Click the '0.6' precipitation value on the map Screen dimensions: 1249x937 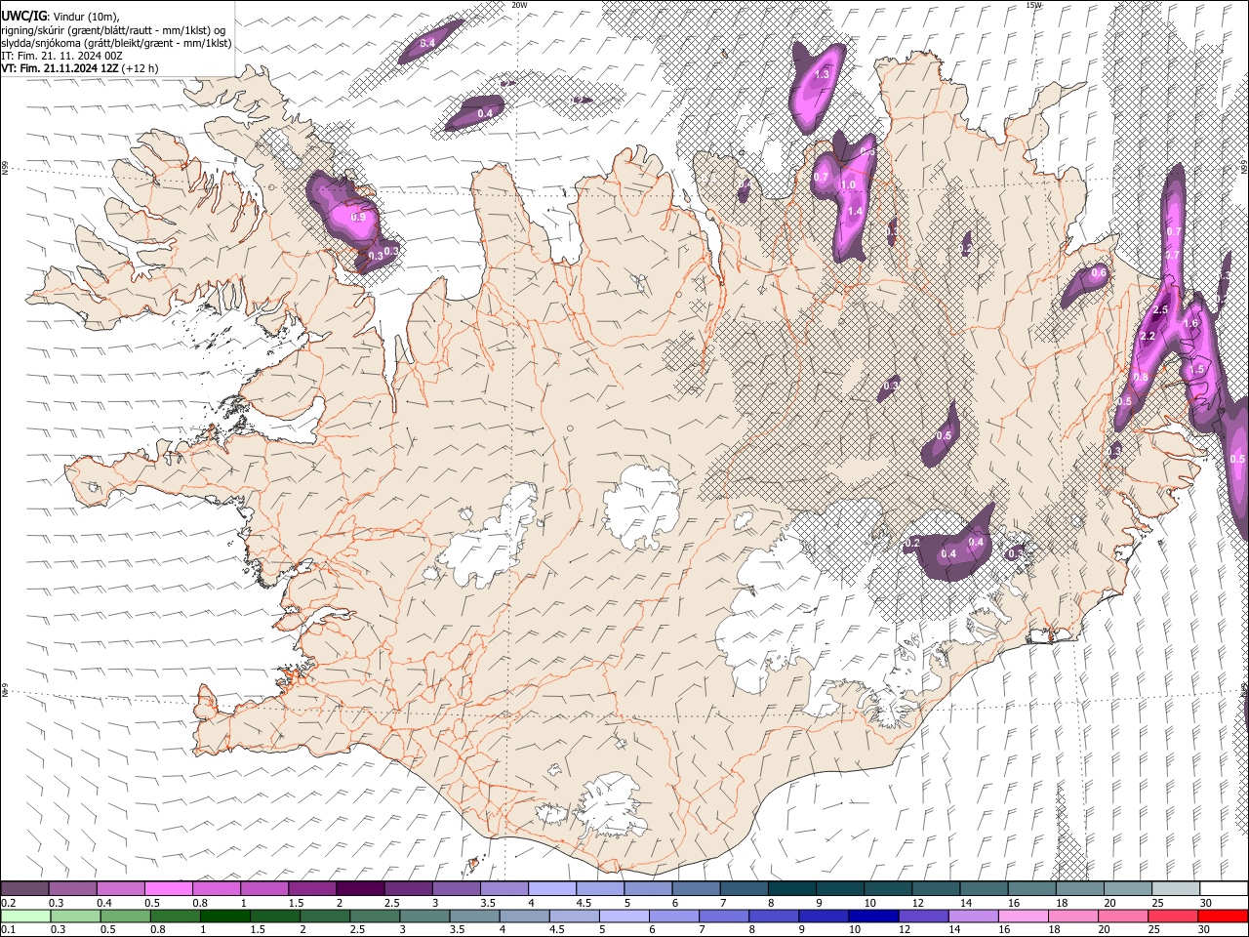pos(1099,272)
